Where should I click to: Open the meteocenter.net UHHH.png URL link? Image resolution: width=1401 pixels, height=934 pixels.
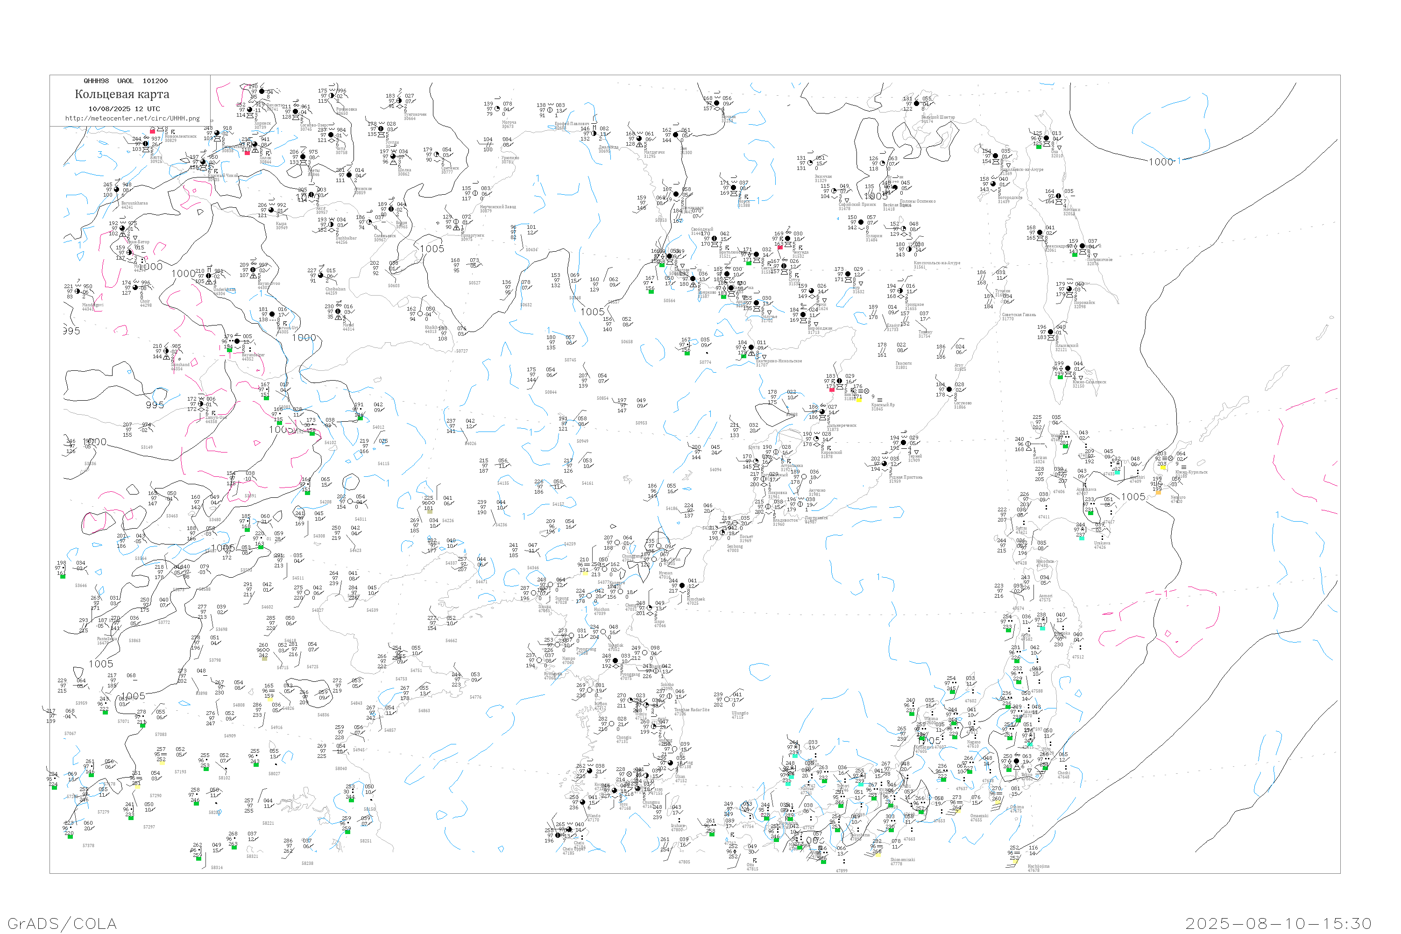[x=132, y=119]
